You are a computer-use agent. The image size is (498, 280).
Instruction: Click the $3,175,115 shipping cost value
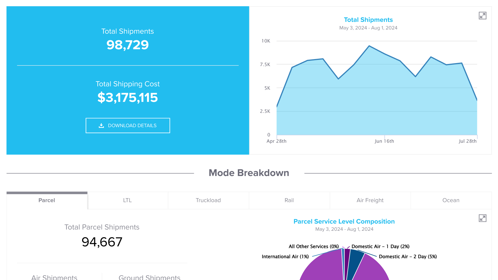pos(128,98)
